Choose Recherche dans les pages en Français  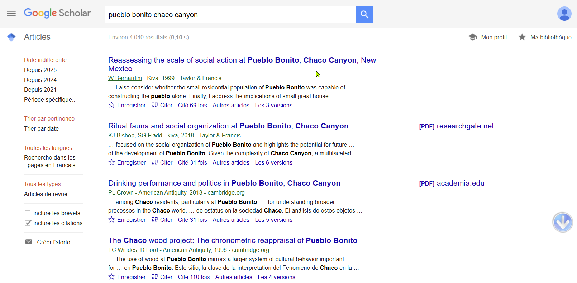coord(50,161)
